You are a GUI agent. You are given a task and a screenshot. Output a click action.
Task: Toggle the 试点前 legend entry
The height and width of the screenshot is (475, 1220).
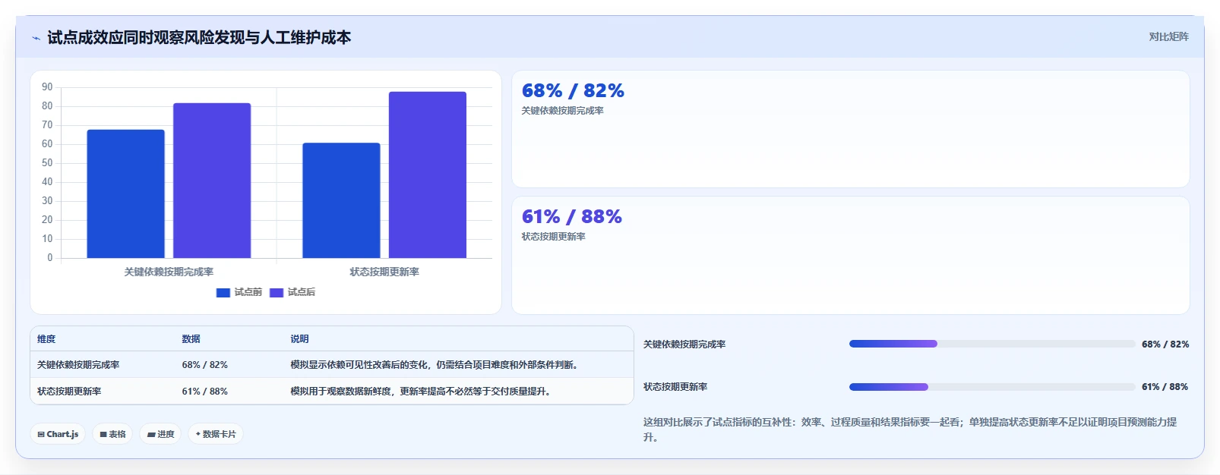click(x=239, y=292)
